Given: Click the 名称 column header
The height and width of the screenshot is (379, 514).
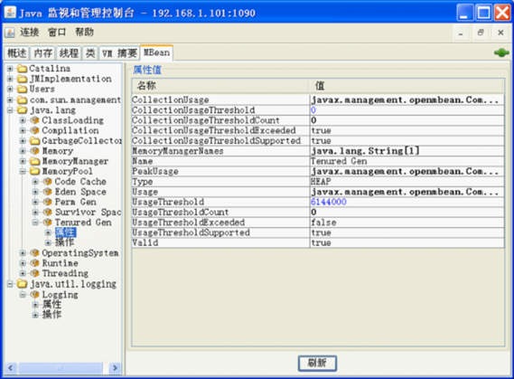Looking at the screenshot, I should pyautogui.click(x=221, y=86).
